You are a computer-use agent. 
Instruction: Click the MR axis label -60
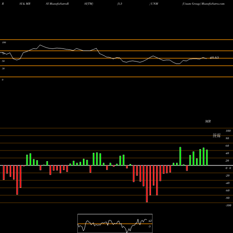(227, 191)
